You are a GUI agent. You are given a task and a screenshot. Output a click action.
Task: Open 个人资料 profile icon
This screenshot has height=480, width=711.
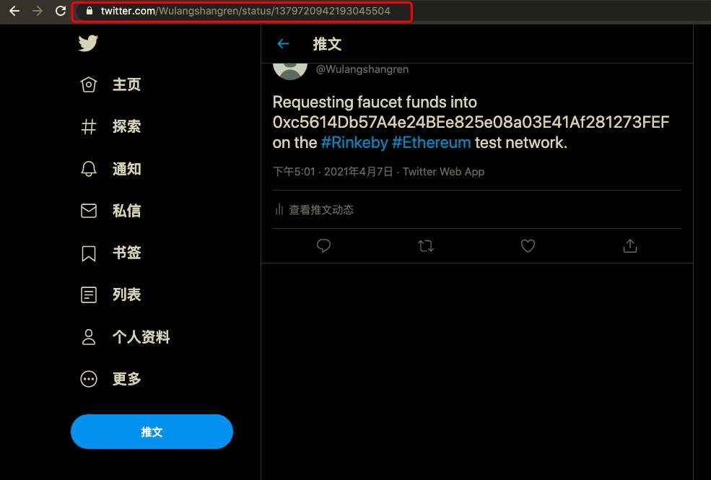[x=88, y=337]
